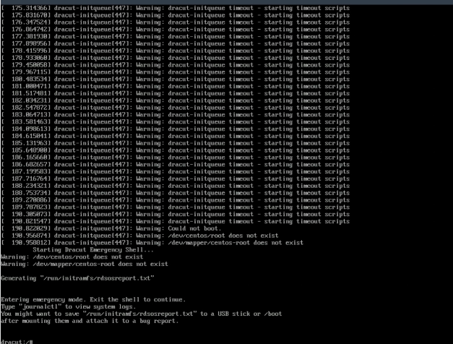Select log line with timestamp 176.347524
The height and width of the screenshot is (344, 453).
pyautogui.click(x=176, y=22)
